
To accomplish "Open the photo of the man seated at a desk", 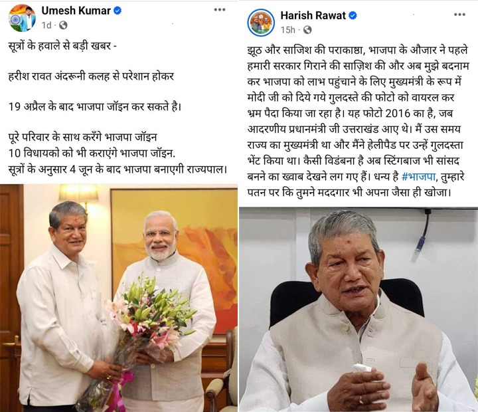I will [358, 310].
